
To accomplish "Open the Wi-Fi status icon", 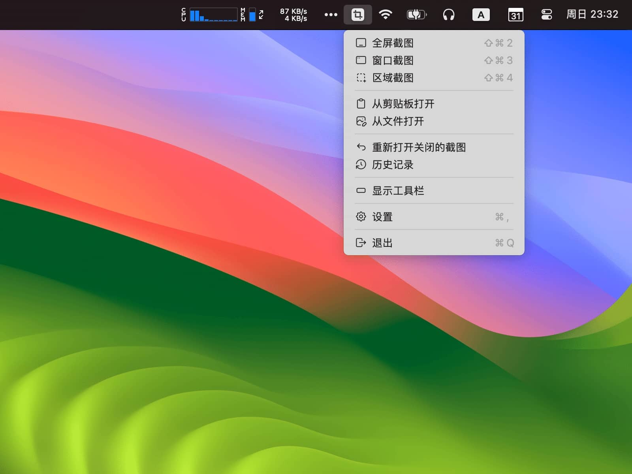I will (x=386, y=14).
